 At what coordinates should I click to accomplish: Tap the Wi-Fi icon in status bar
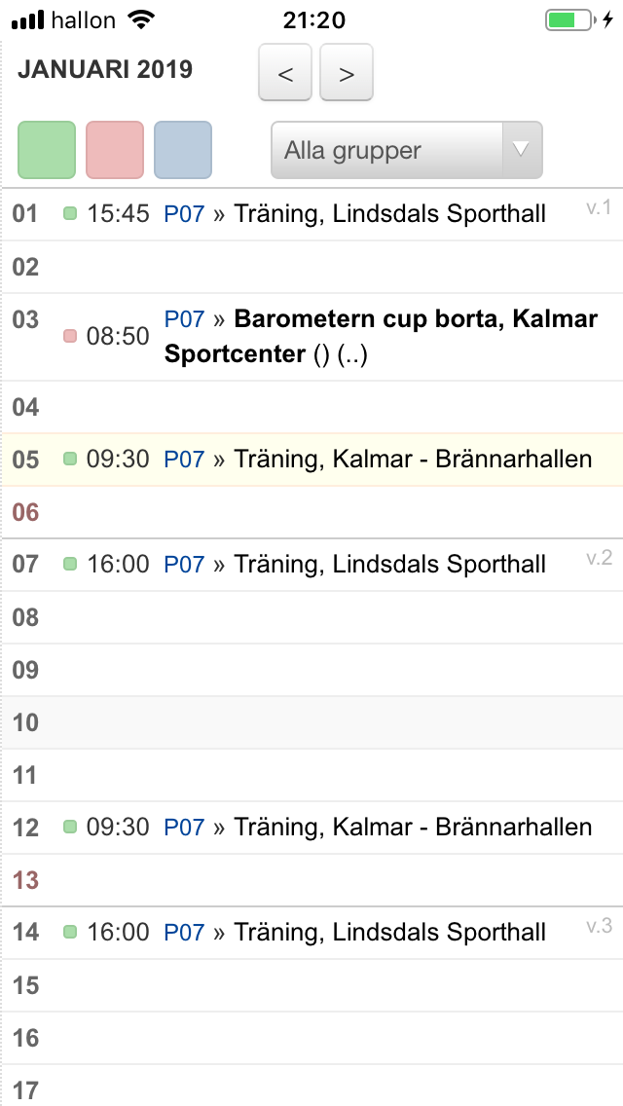click(x=142, y=20)
